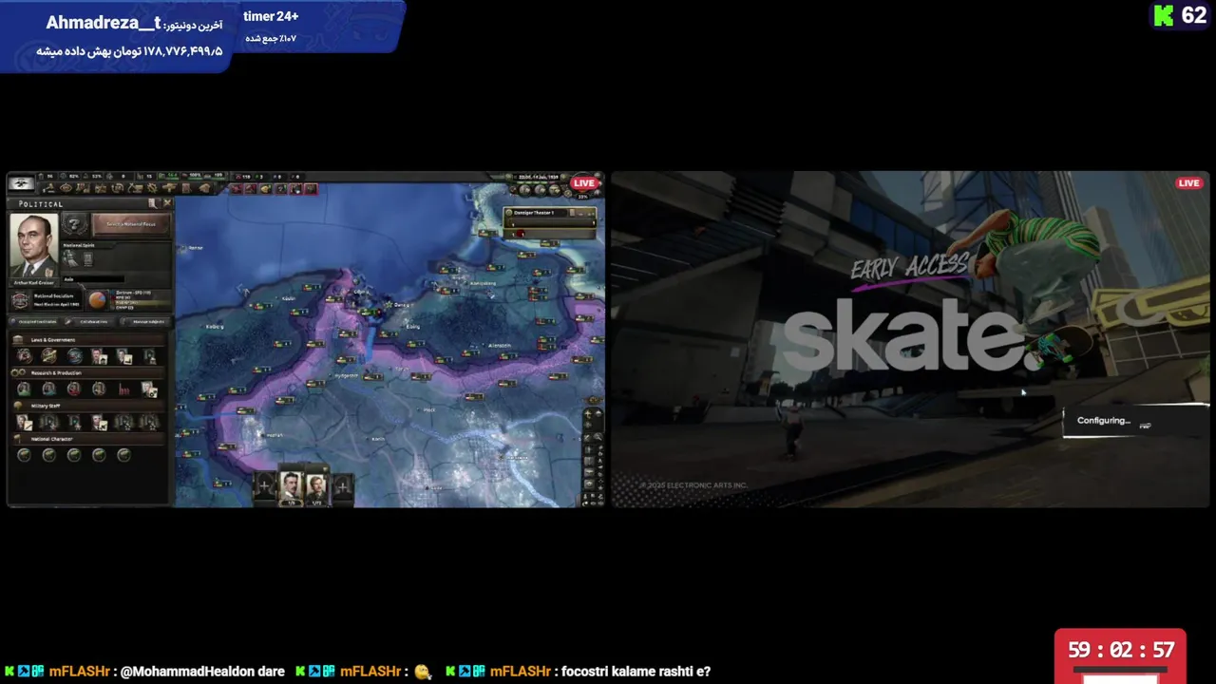
Task: Select a National Focus button
Action: [131, 224]
